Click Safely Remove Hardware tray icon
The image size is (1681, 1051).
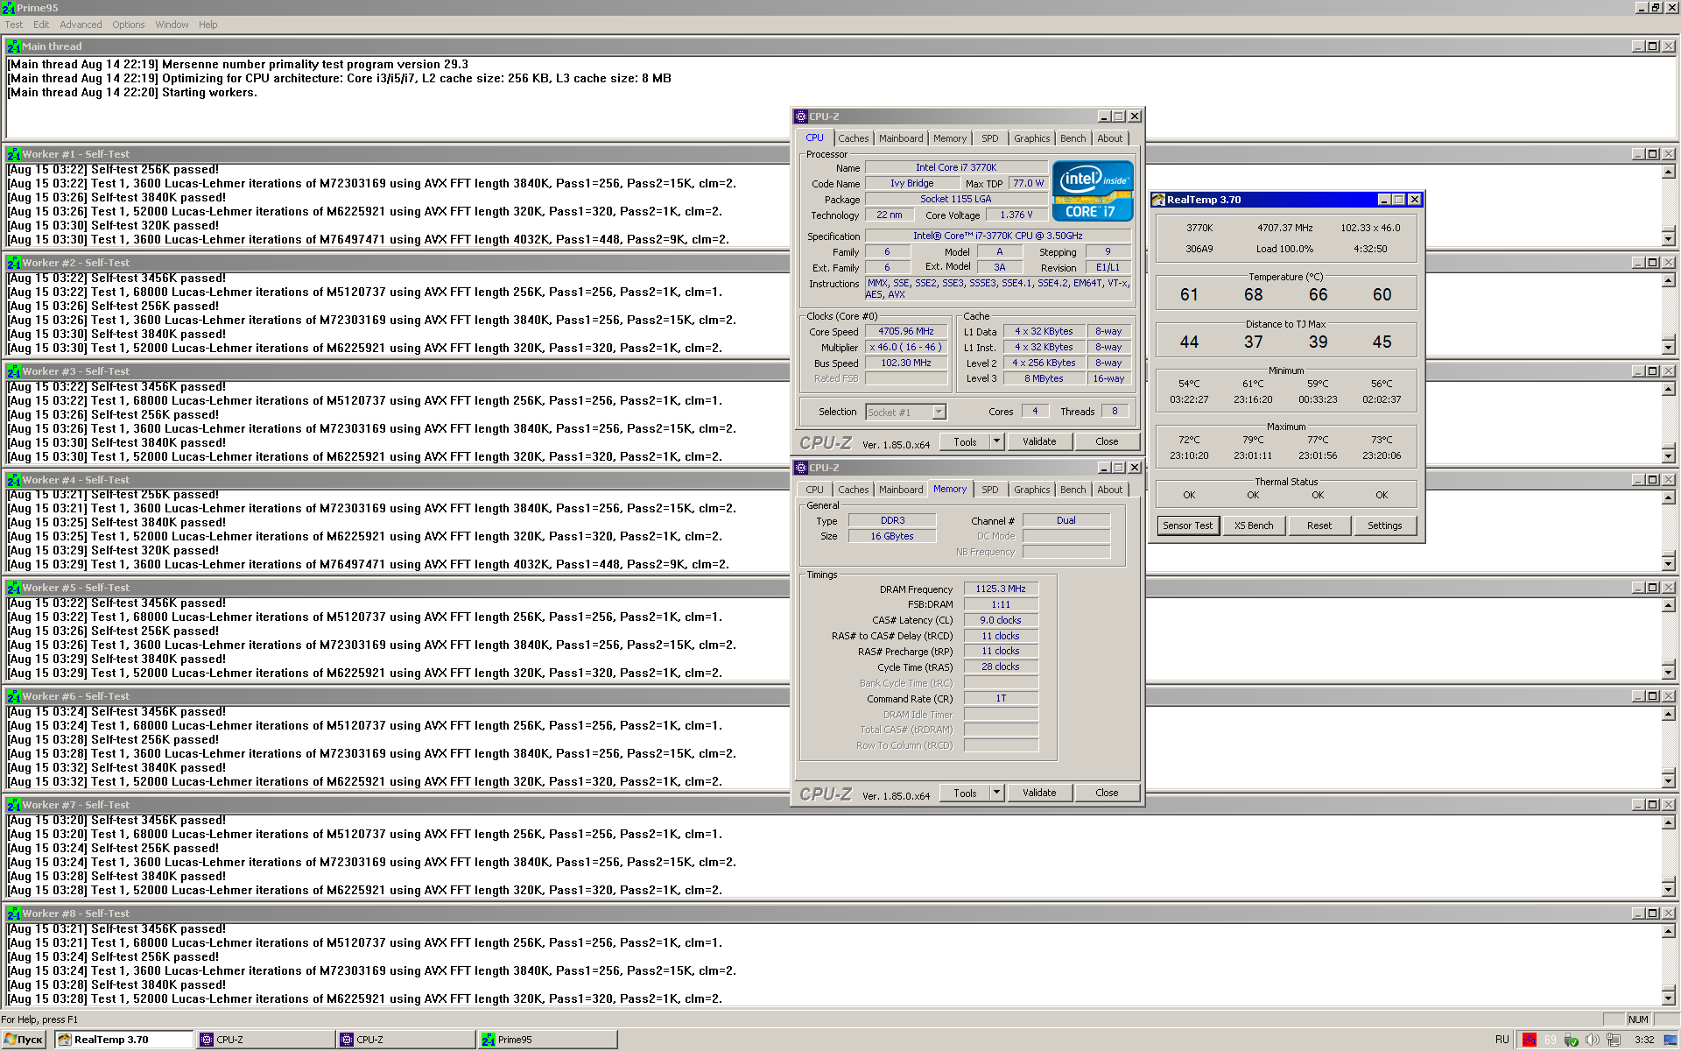pos(1571,1040)
